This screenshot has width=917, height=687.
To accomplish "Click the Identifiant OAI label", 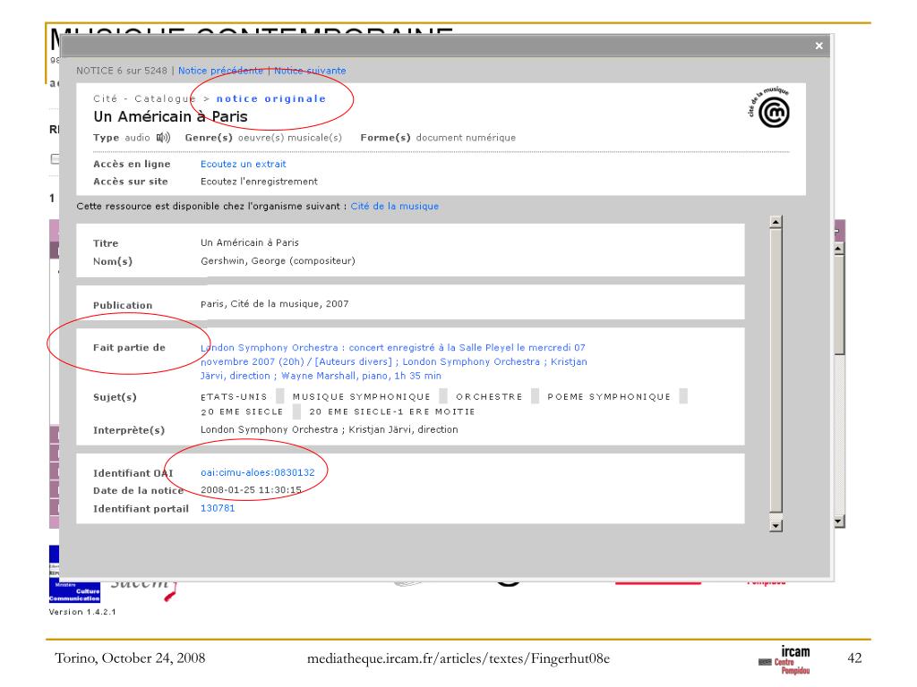I will pyautogui.click(x=133, y=473).
